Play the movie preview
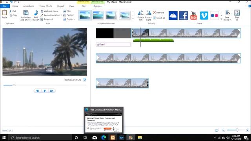The image size is (251, 141). pos(45,91)
